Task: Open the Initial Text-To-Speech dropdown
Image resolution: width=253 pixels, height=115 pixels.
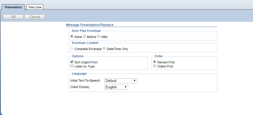Action: click(120, 81)
